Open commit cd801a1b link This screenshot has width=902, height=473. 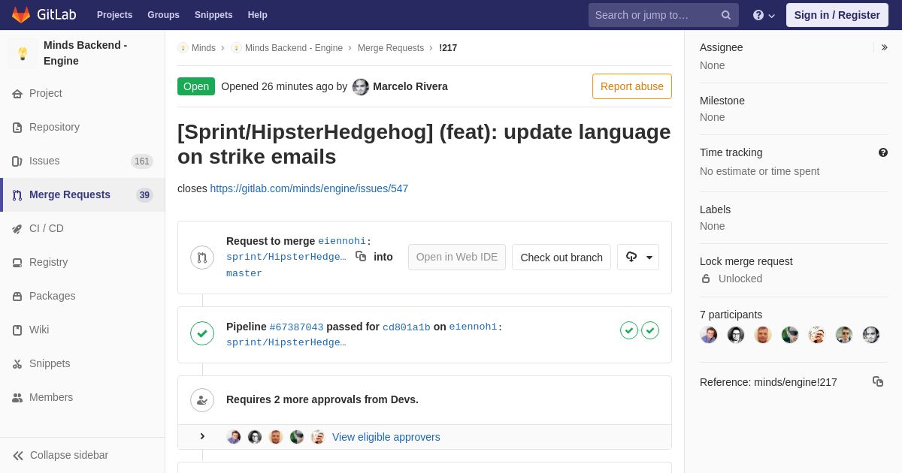click(x=407, y=327)
